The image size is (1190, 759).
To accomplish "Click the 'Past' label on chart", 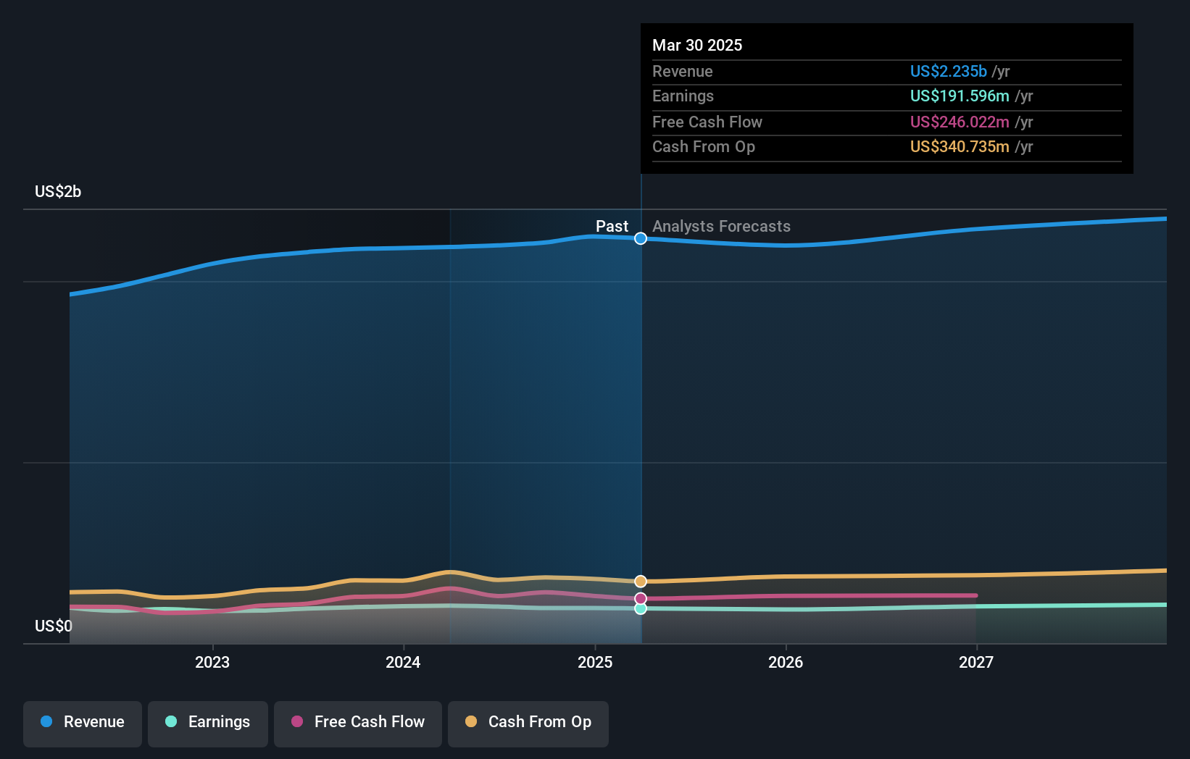I will 612,226.
